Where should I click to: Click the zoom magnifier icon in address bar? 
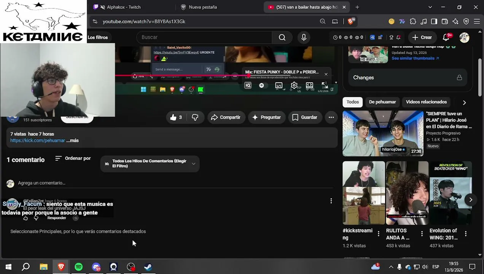[323, 21]
